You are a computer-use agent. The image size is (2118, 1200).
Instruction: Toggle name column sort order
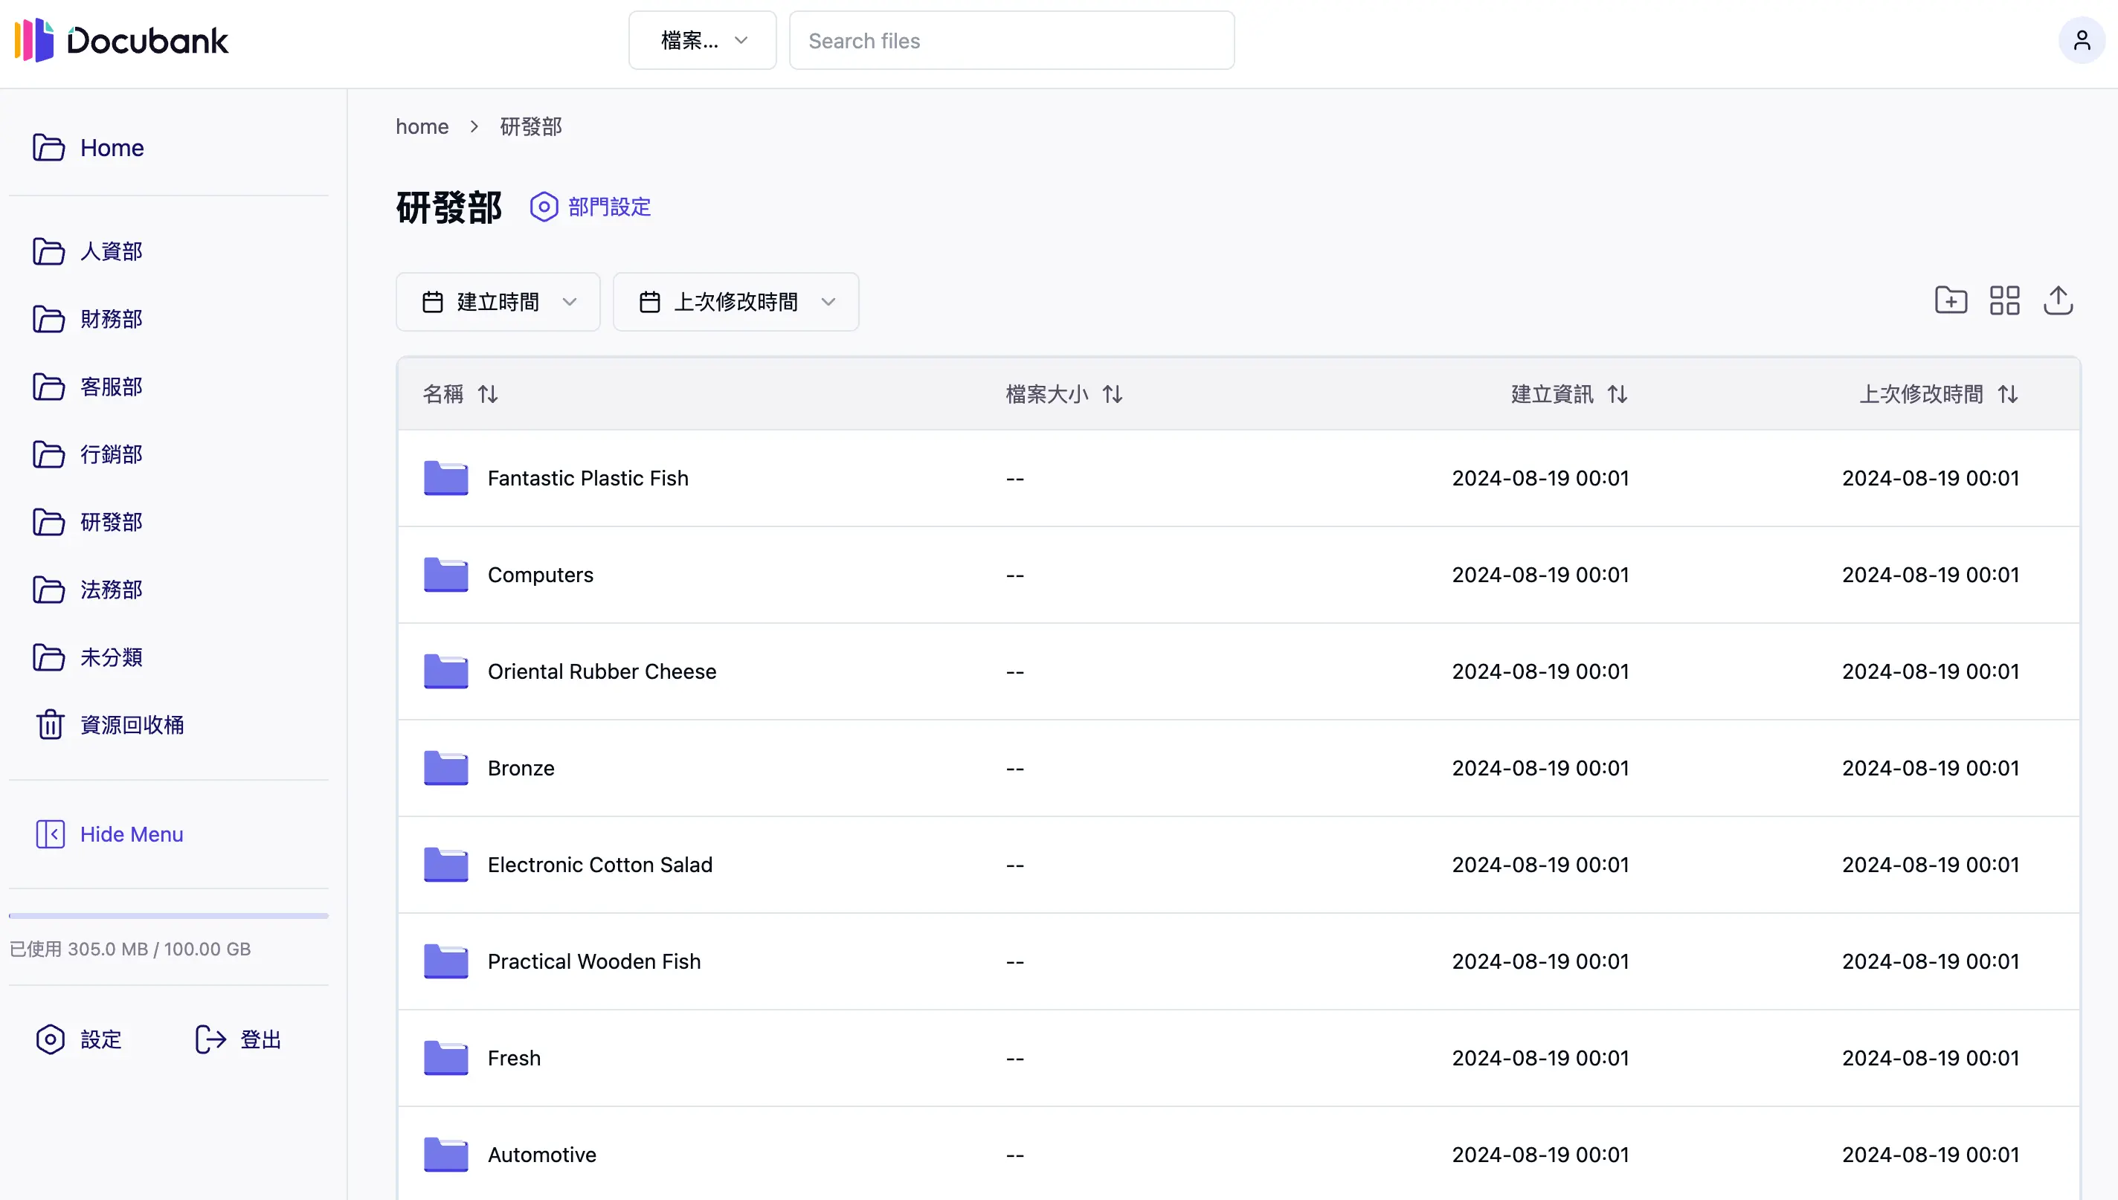[x=487, y=394]
